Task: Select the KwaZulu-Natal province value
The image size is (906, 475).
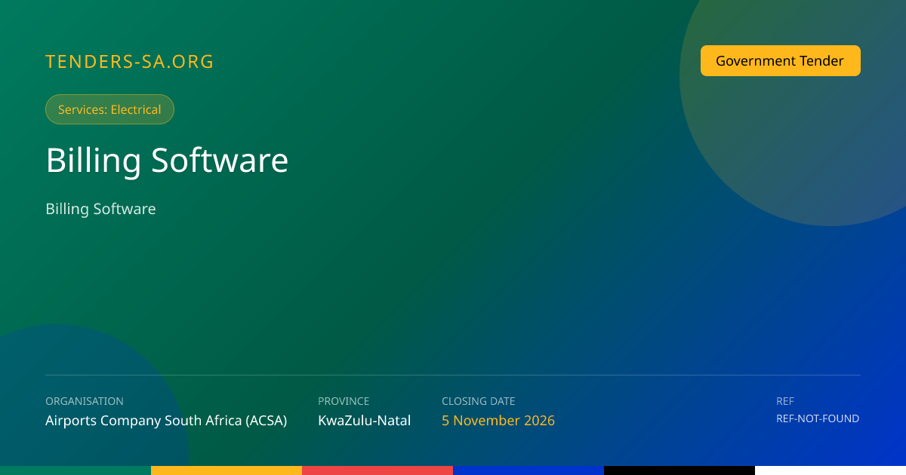Action: [x=365, y=421]
